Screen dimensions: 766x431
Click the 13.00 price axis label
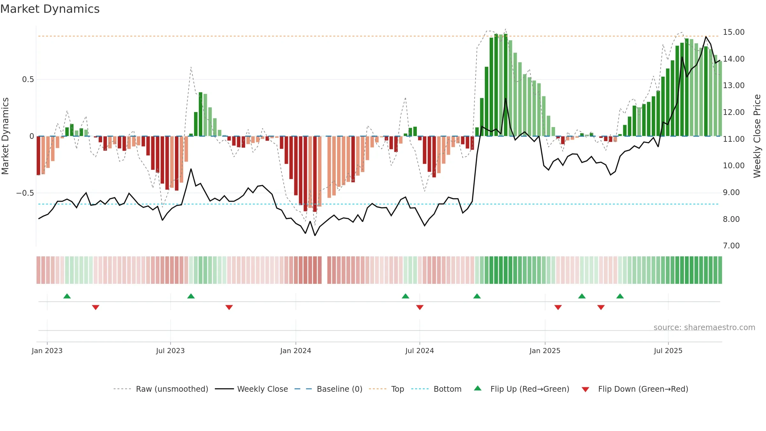(x=734, y=86)
